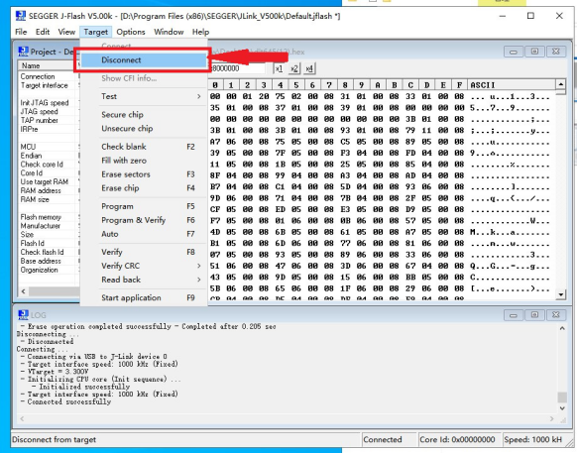The height and width of the screenshot is (453, 578).
Task: Expand the Test submenu
Action: click(x=144, y=96)
